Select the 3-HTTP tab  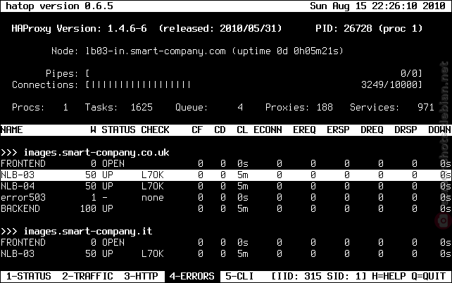[x=141, y=276]
